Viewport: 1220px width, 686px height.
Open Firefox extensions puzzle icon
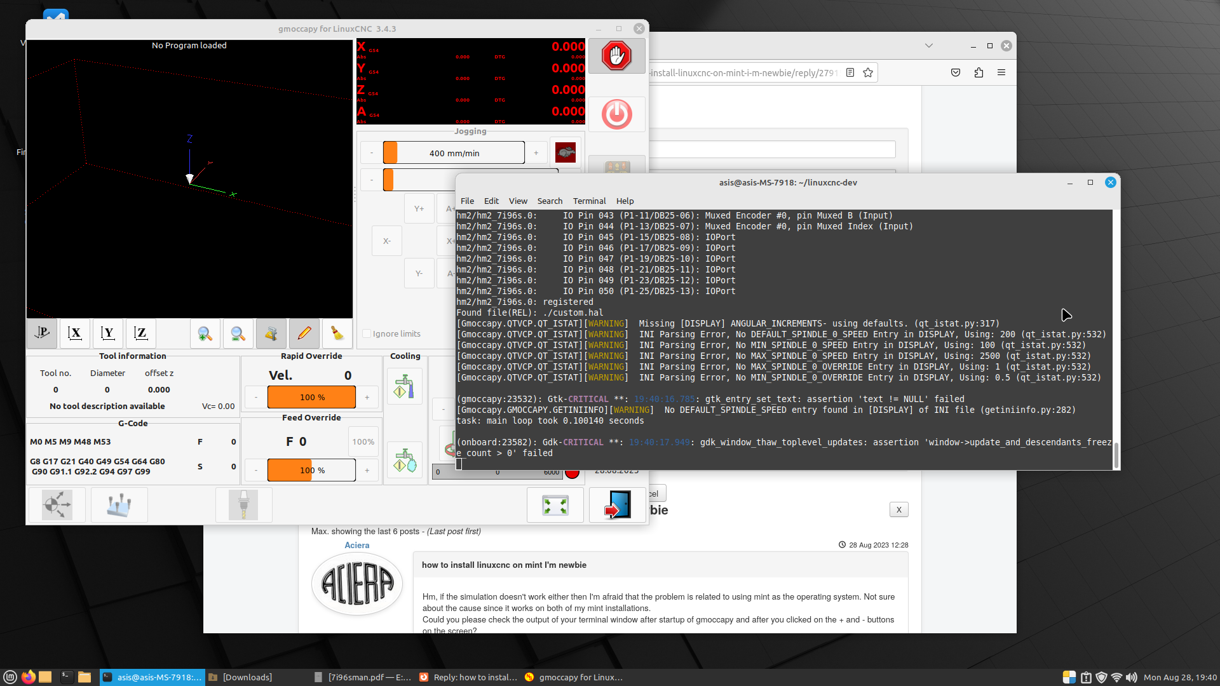(x=979, y=72)
